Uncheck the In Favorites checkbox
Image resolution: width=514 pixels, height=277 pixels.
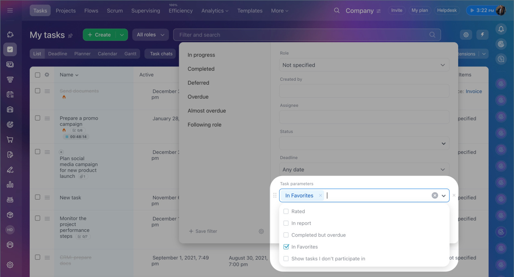[286, 247]
